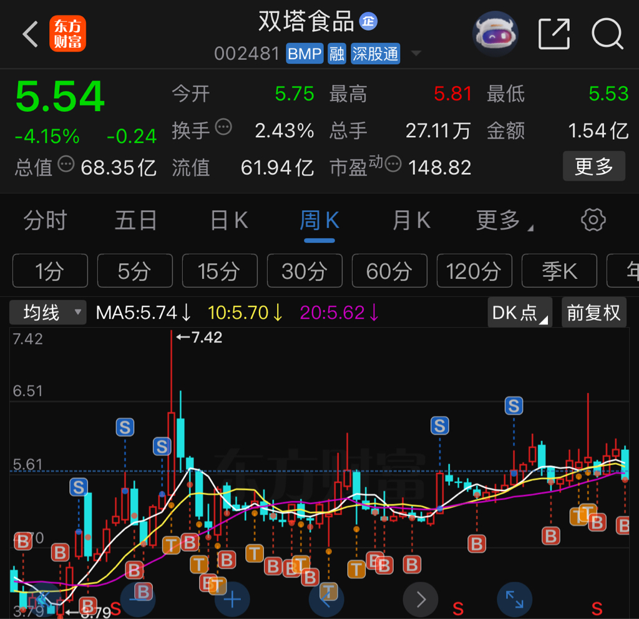Go back with the left arrow
This screenshot has height=619, width=639.
click(x=31, y=34)
